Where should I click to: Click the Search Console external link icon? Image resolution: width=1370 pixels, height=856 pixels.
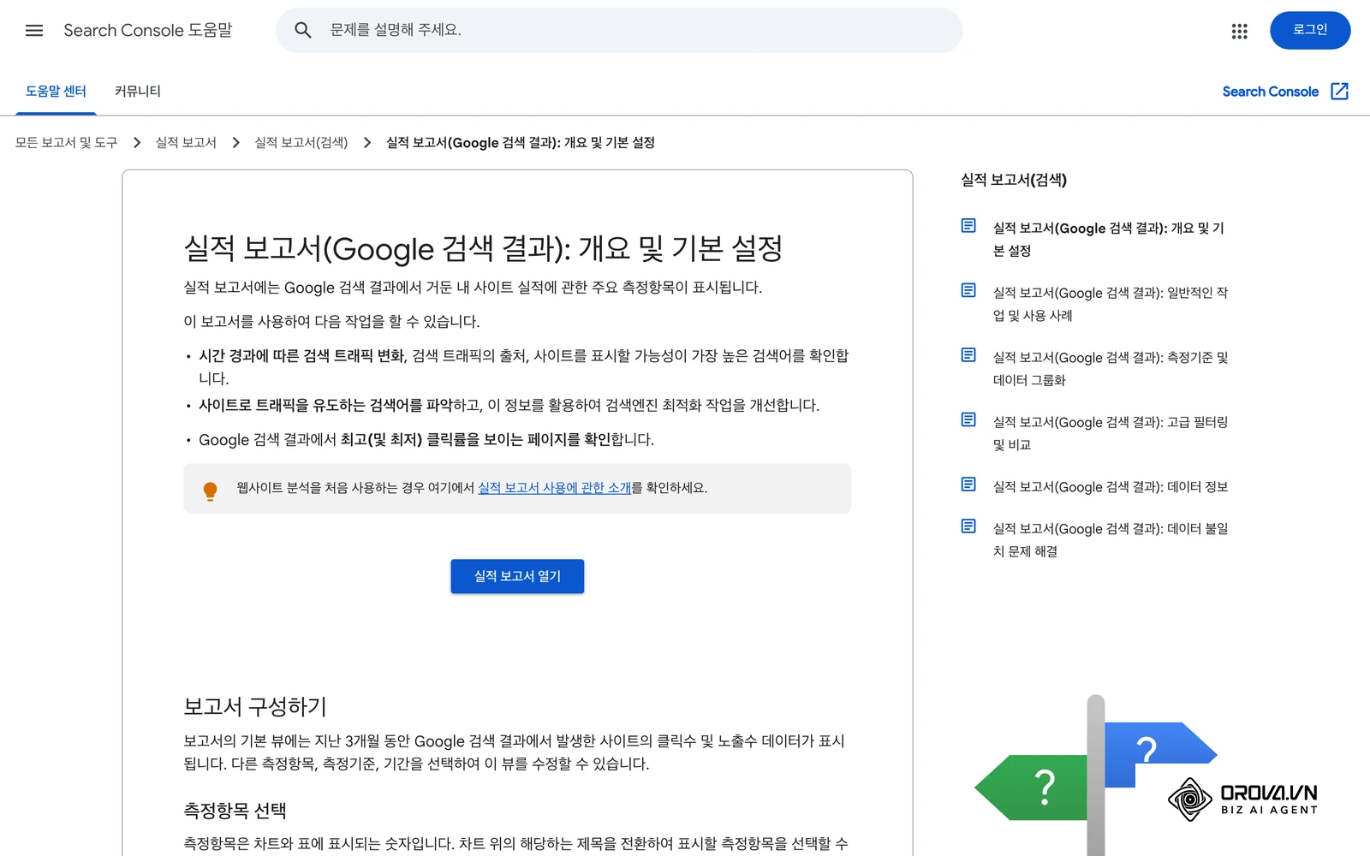pyautogui.click(x=1339, y=92)
